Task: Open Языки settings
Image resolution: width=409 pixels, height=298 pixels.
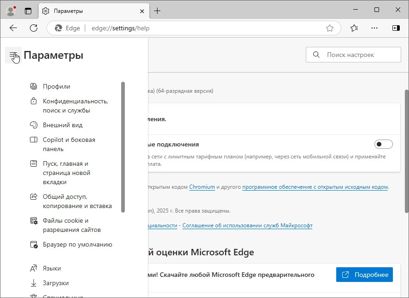Action: (x=52, y=268)
